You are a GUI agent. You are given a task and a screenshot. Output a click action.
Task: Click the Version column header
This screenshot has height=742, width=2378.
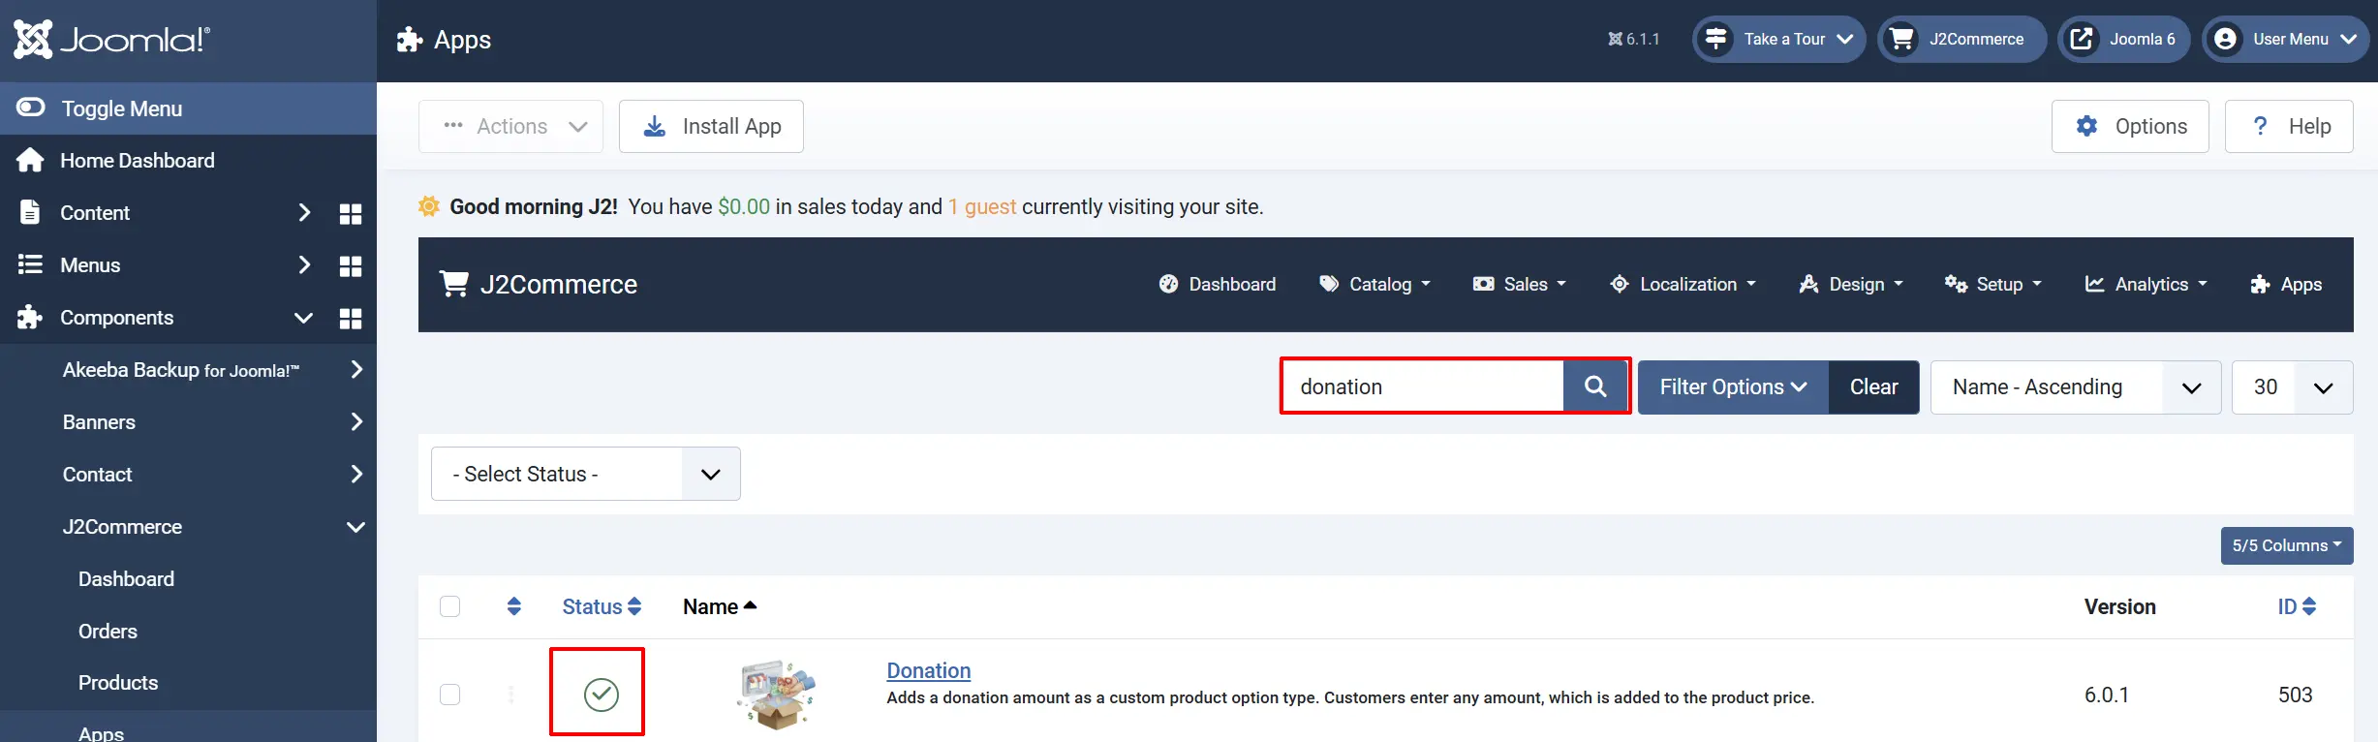2120,606
